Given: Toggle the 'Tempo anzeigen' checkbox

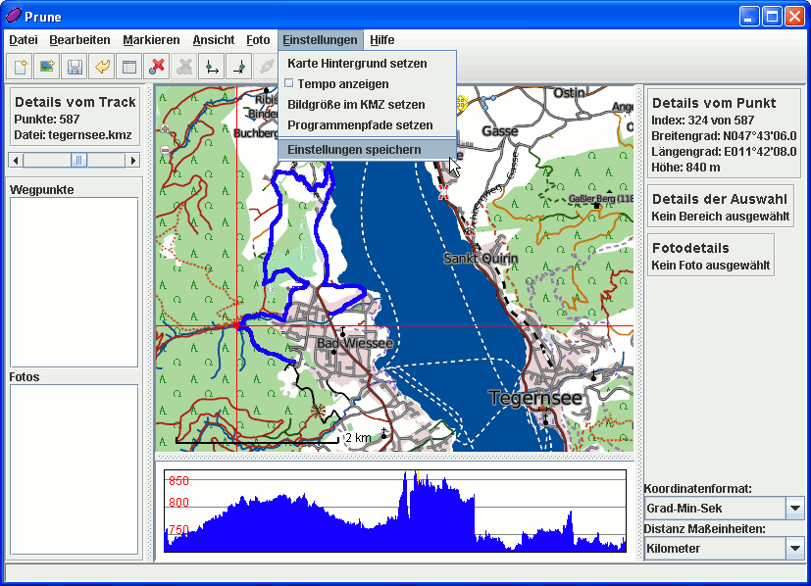Looking at the screenshot, I should click(x=289, y=84).
